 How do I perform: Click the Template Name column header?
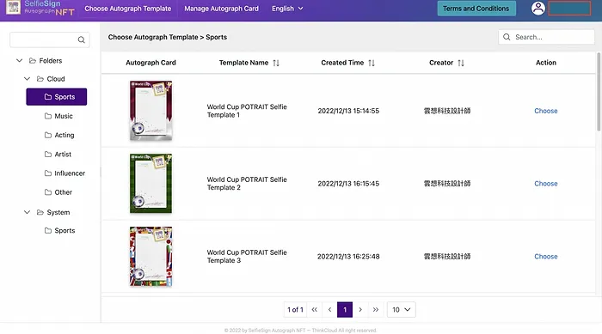(243, 63)
